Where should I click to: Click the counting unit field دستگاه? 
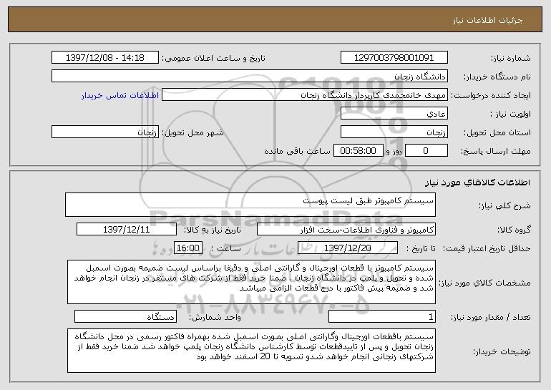tap(125, 316)
